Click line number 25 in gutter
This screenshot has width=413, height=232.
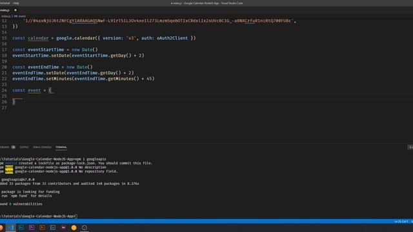(x=5, y=96)
